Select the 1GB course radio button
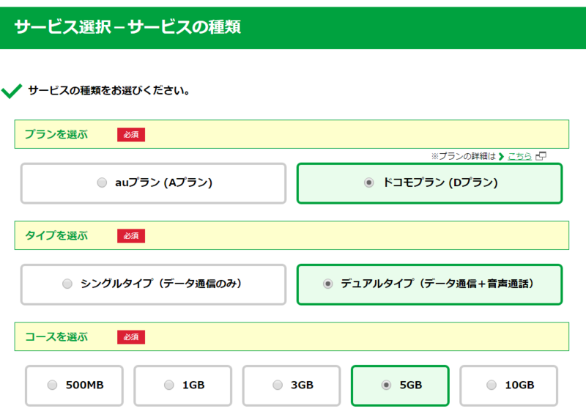 [x=169, y=385]
